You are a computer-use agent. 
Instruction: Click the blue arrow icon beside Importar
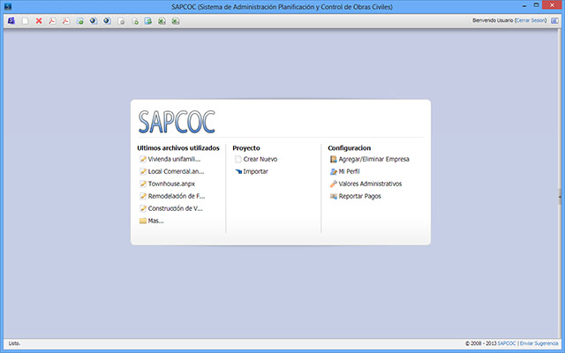238,171
